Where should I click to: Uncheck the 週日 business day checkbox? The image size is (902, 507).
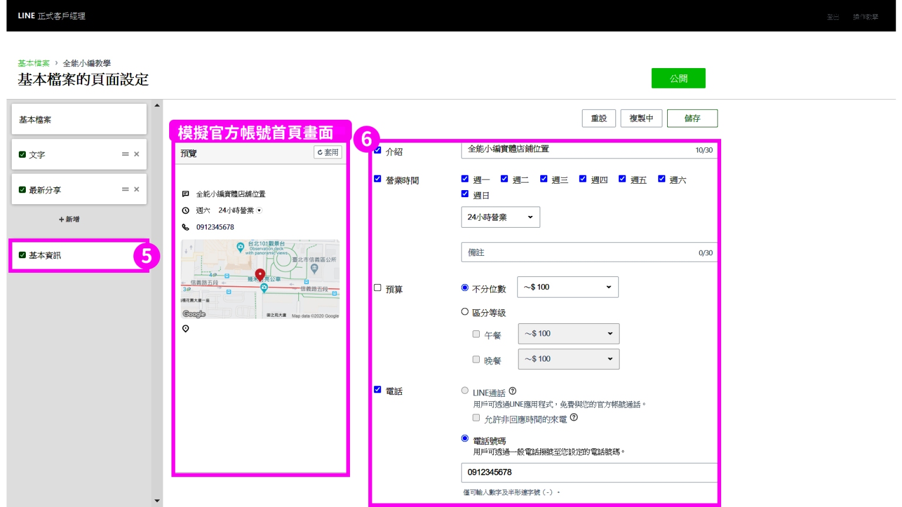465,194
